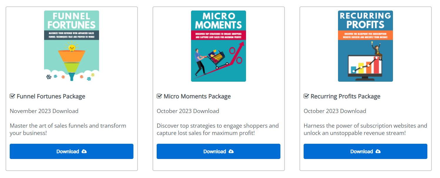Viewport: 440px width, 178px height.
Task: Click the November 2023 Download text
Action: [x=44, y=111]
